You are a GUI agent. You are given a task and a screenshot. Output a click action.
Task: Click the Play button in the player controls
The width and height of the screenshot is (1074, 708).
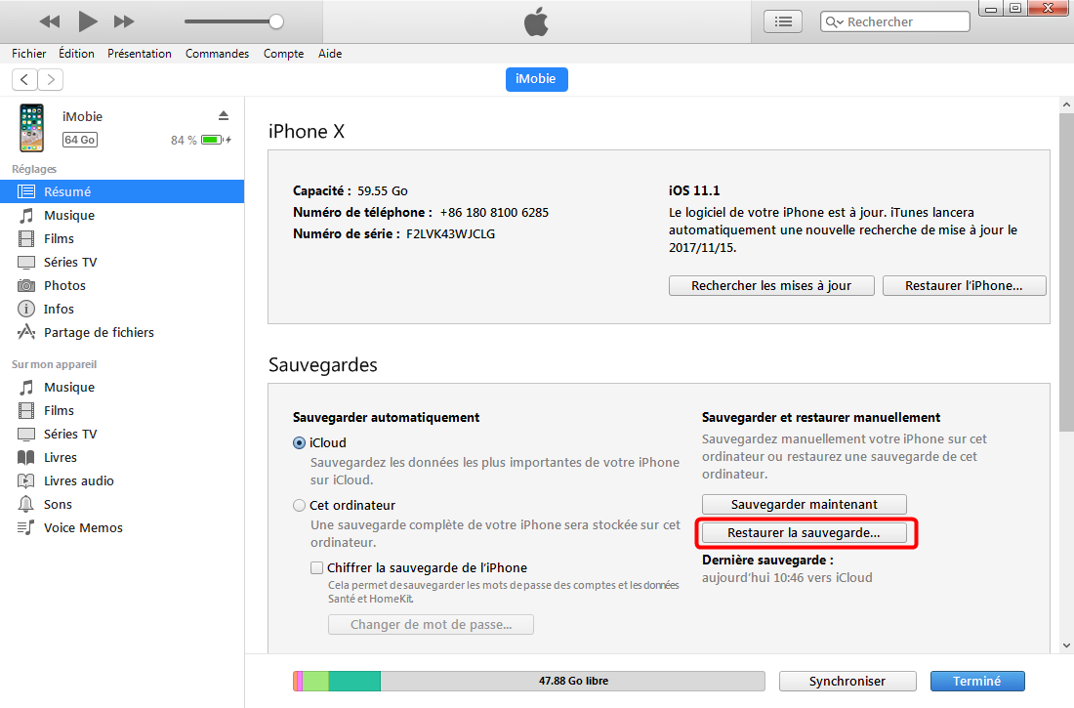point(88,21)
